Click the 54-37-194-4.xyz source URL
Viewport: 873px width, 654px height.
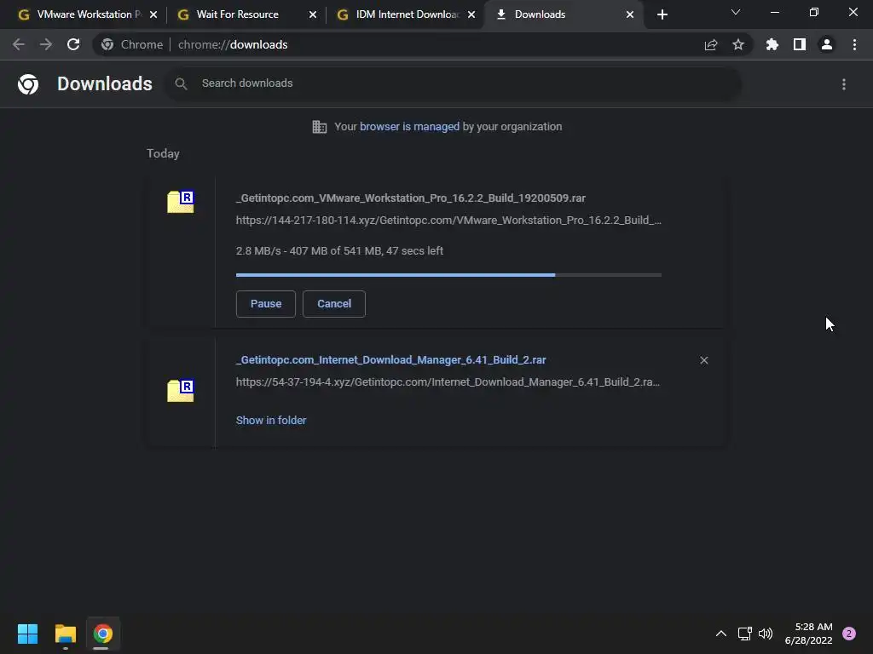point(448,382)
